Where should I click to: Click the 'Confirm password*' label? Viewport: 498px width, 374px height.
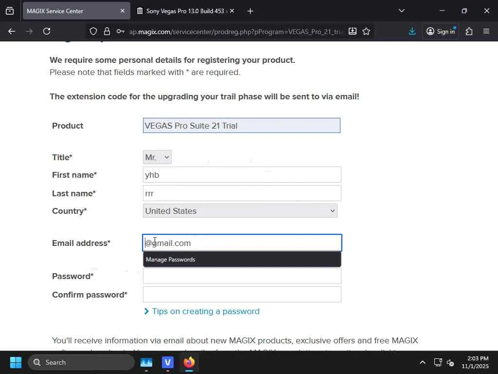point(90,295)
